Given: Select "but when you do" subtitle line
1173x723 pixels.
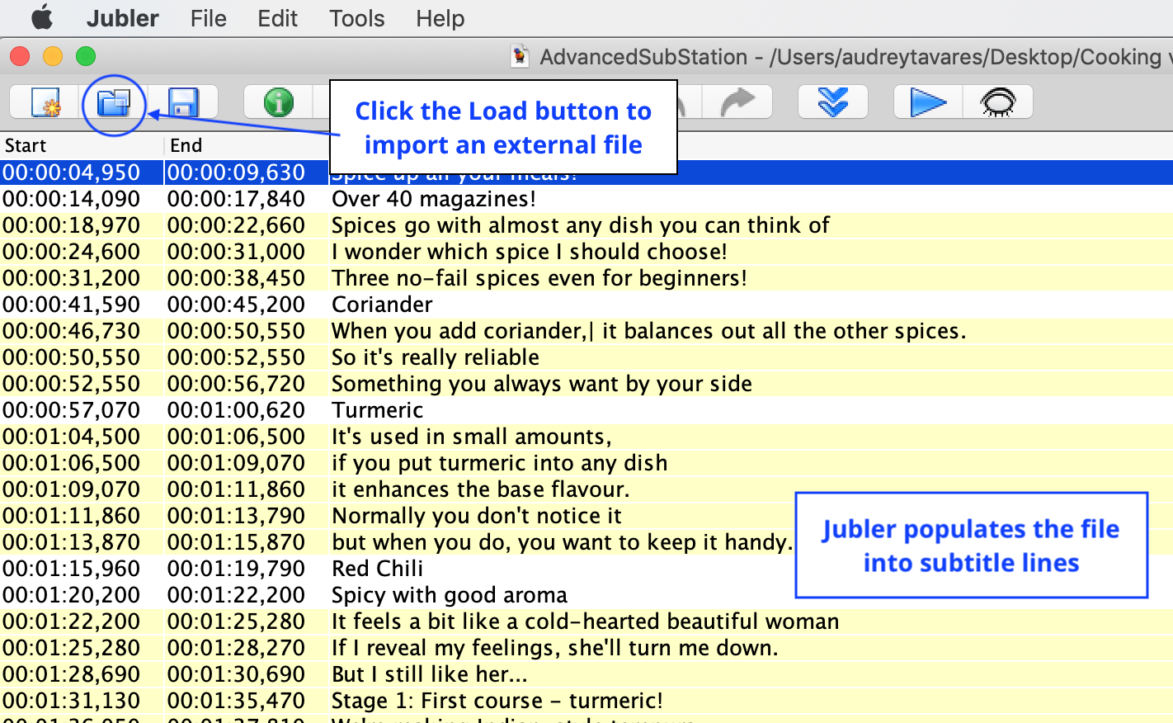Looking at the screenshot, I should [563, 542].
